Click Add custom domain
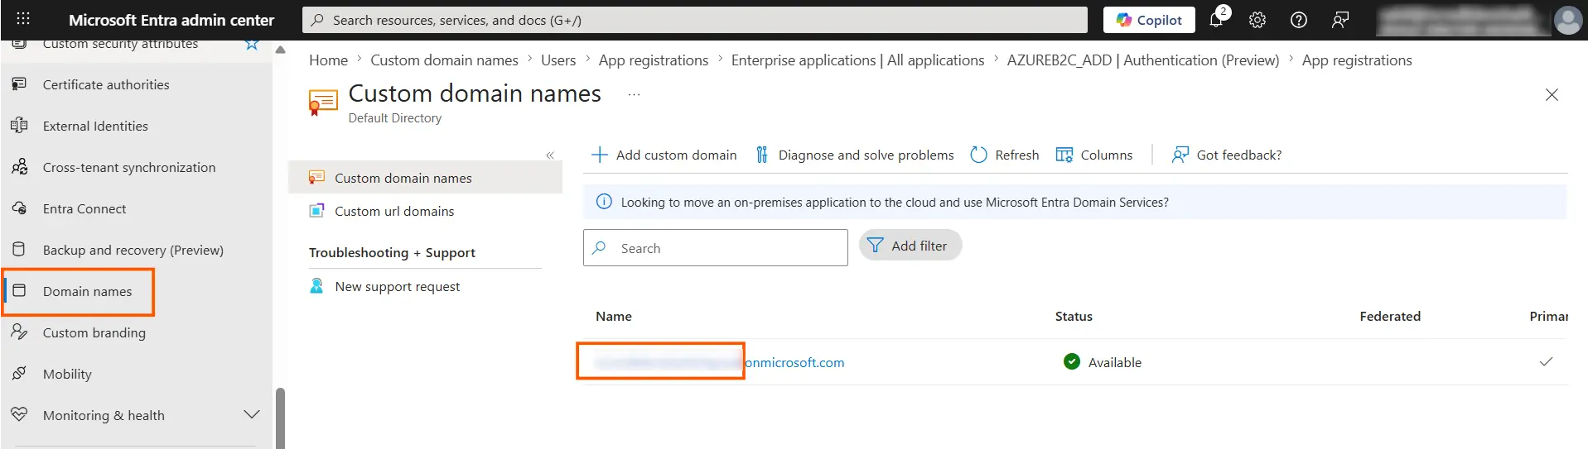 [x=664, y=155]
